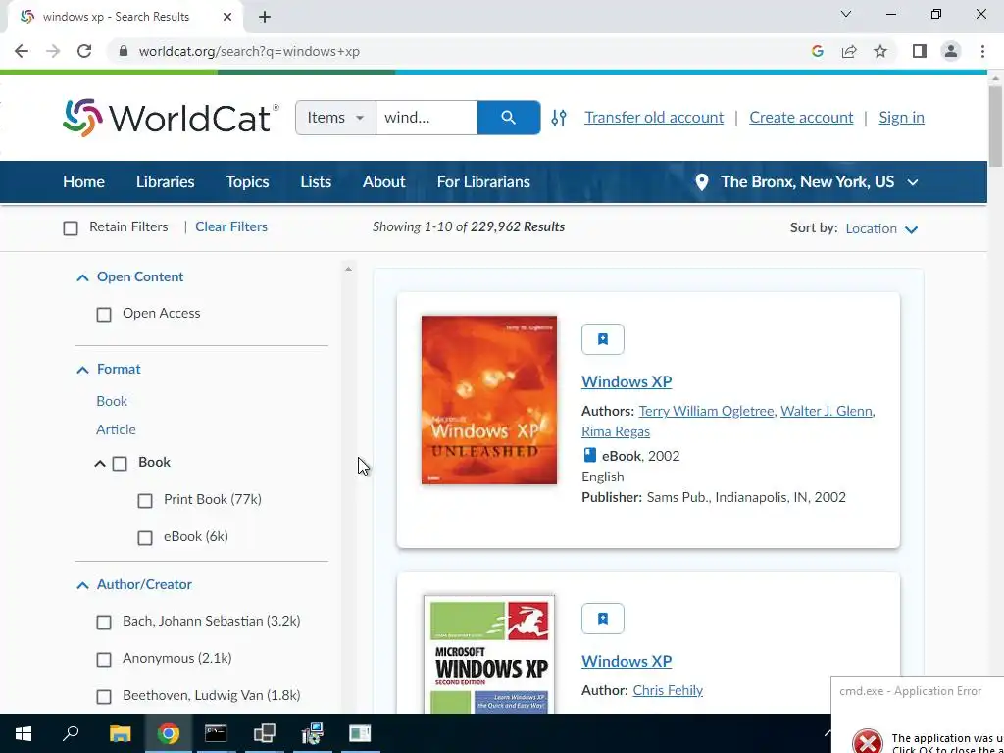Open author Terry William Ogletree
The height and width of the screenshot is (753, 1004).
coord(706,411)
